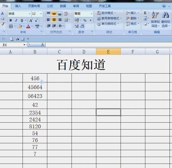Open 套用表格格式 table format menu
Viewport: 172px width, 168px height.
pos(109,18)
